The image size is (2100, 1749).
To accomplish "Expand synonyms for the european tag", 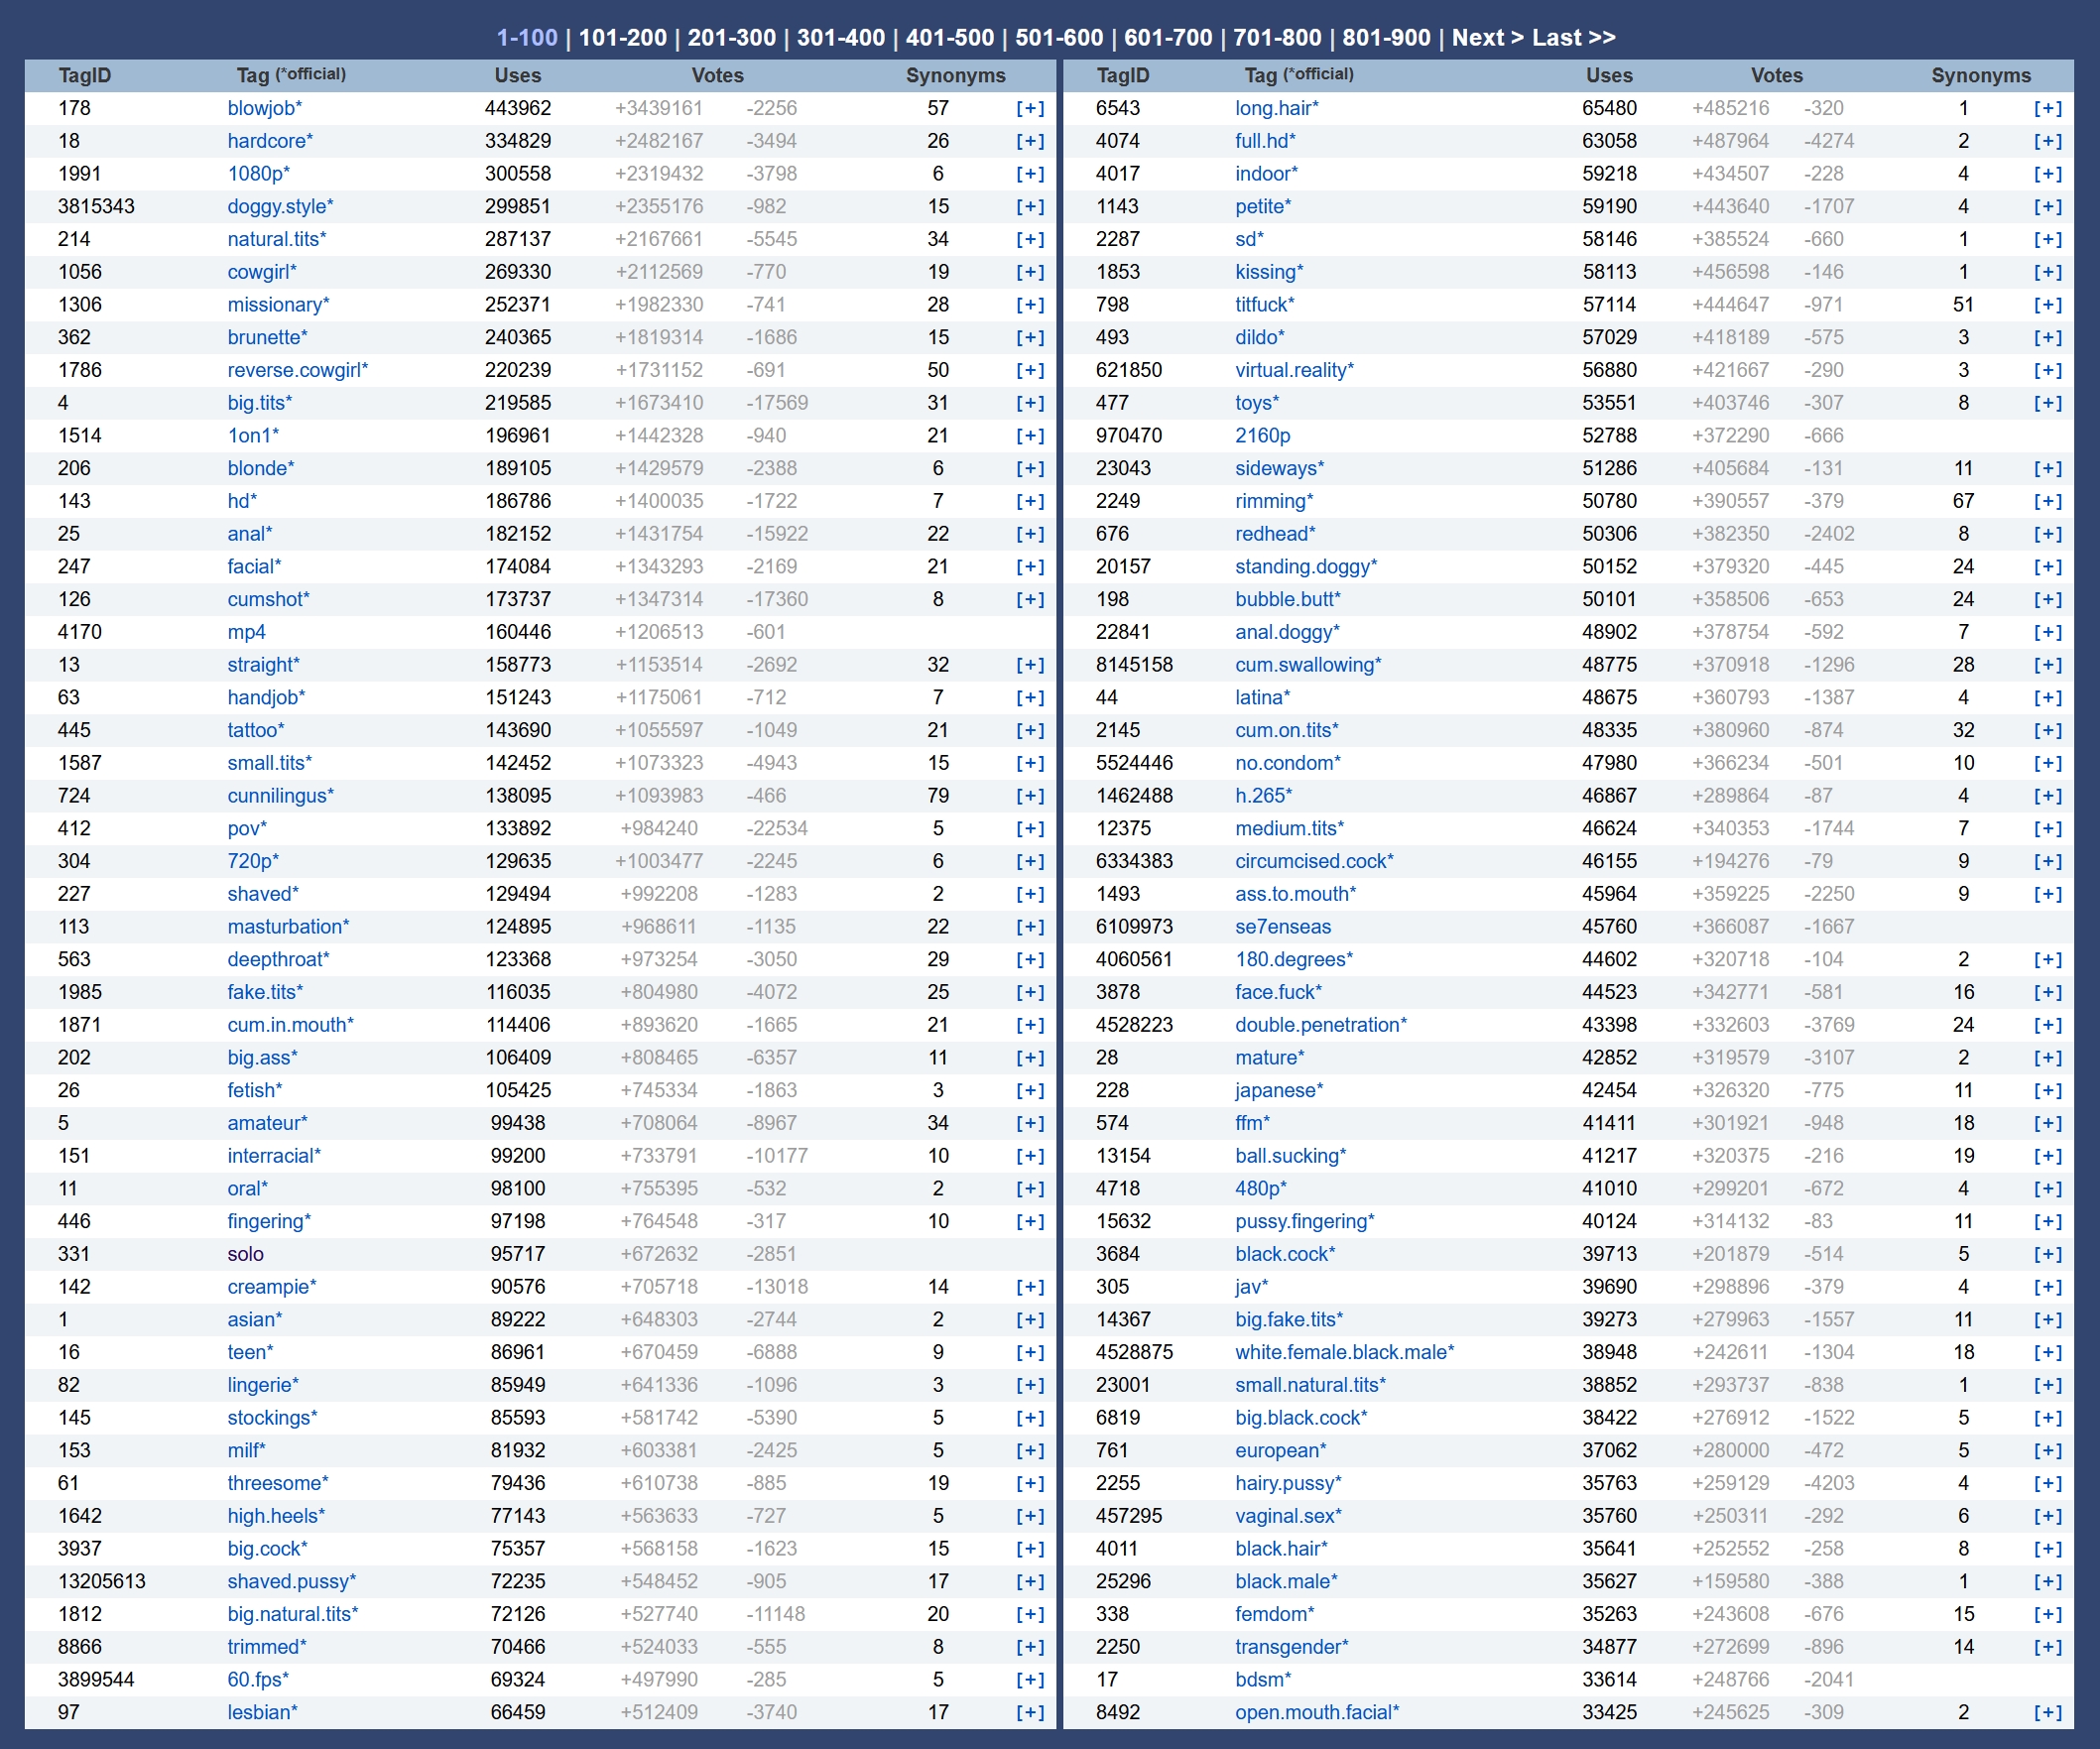I will click(2047, 1451).
